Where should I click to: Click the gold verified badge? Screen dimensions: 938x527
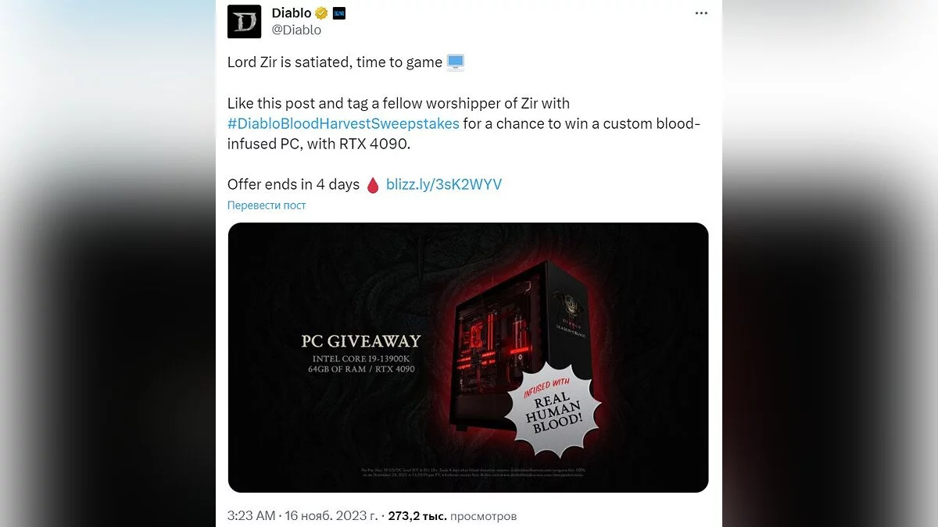(x=321, y=13)
